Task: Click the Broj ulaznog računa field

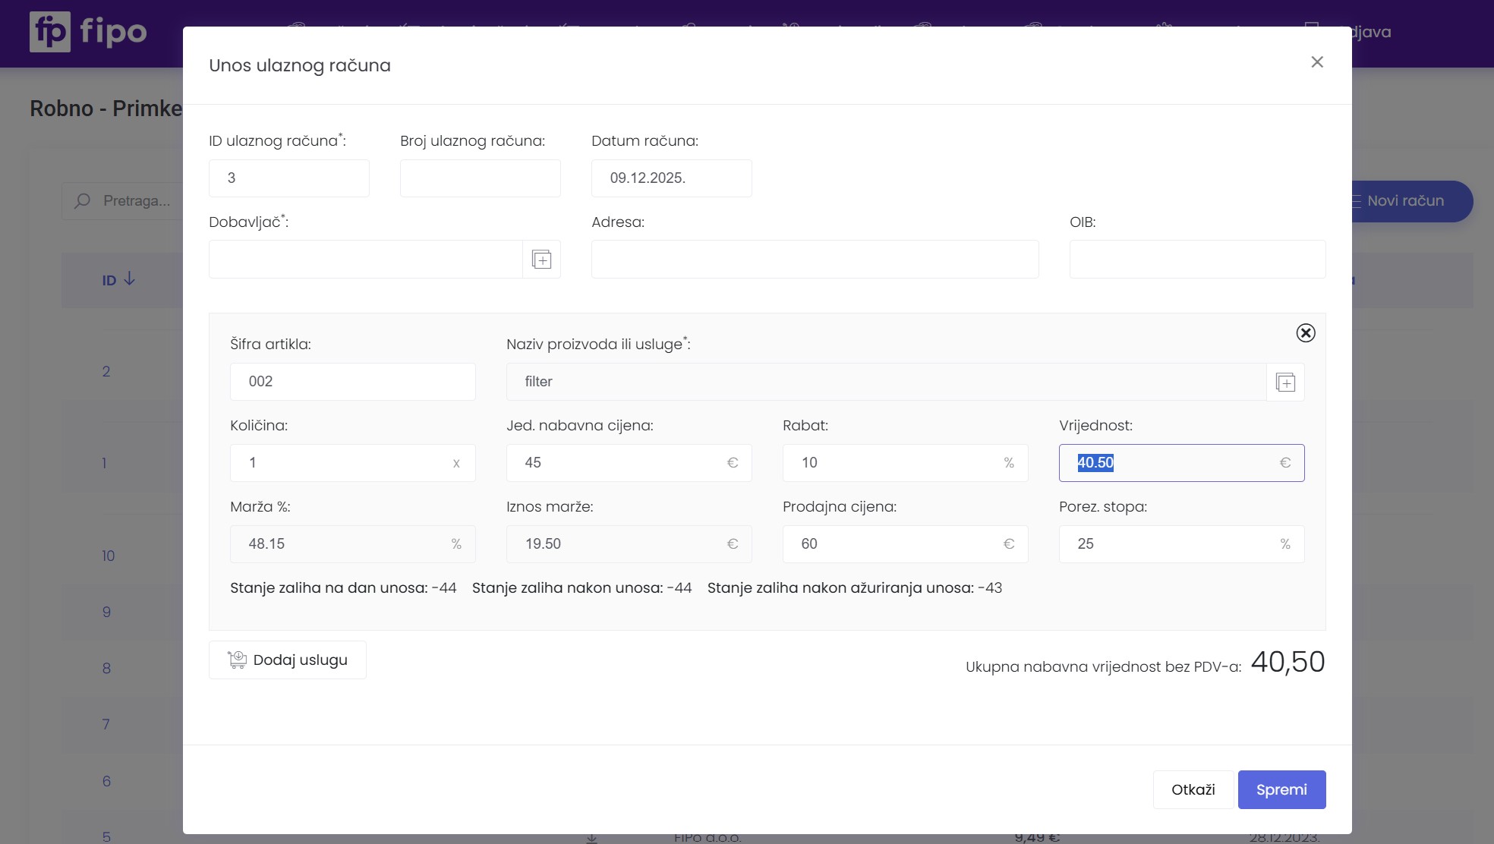Action: tap(480, 178)
